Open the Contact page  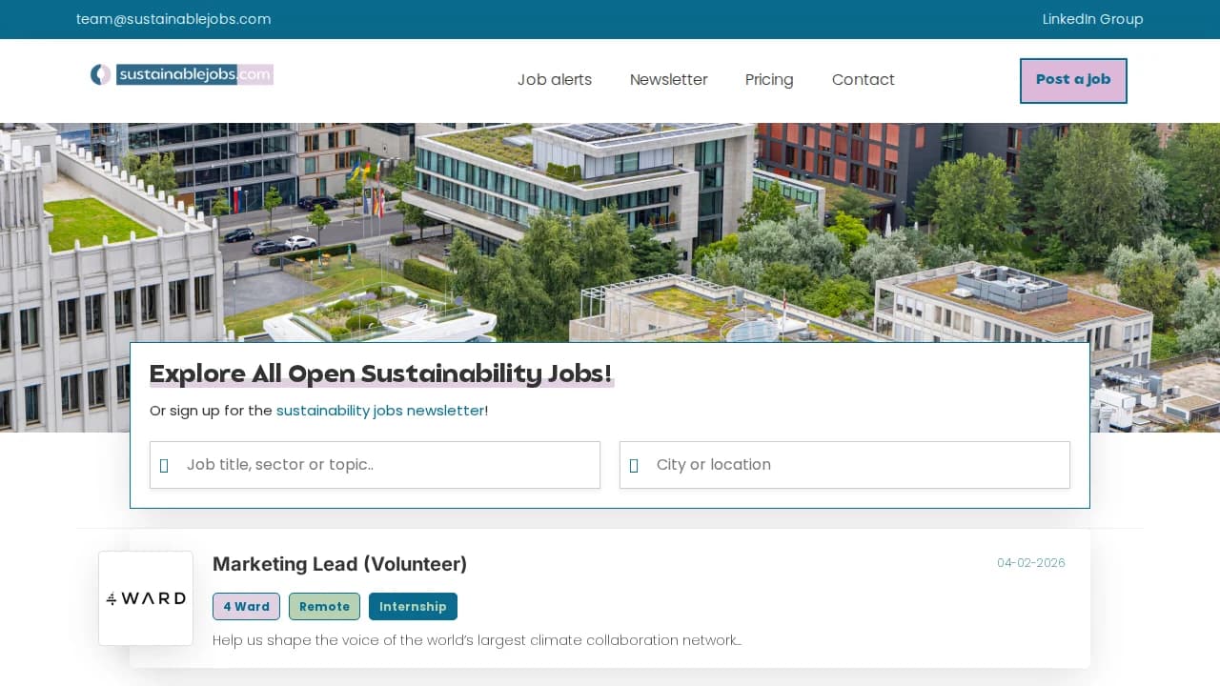coord(863,80)
